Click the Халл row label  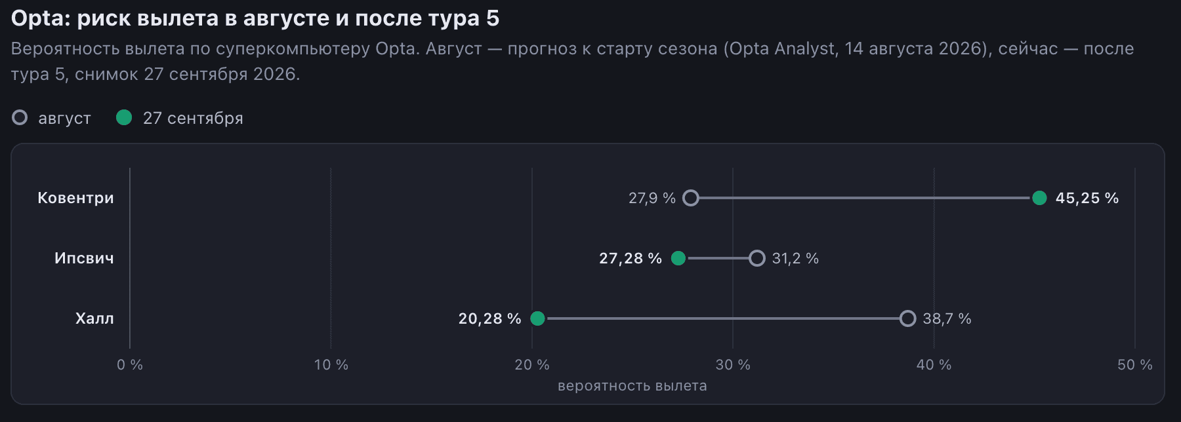(94, 318)
